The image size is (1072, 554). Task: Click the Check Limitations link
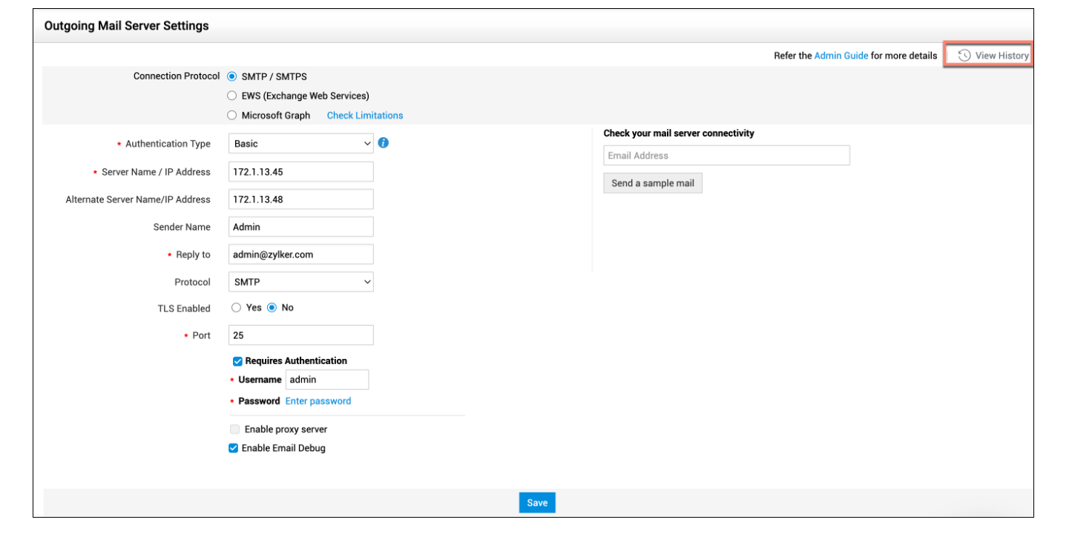click(x=365, y=116)
